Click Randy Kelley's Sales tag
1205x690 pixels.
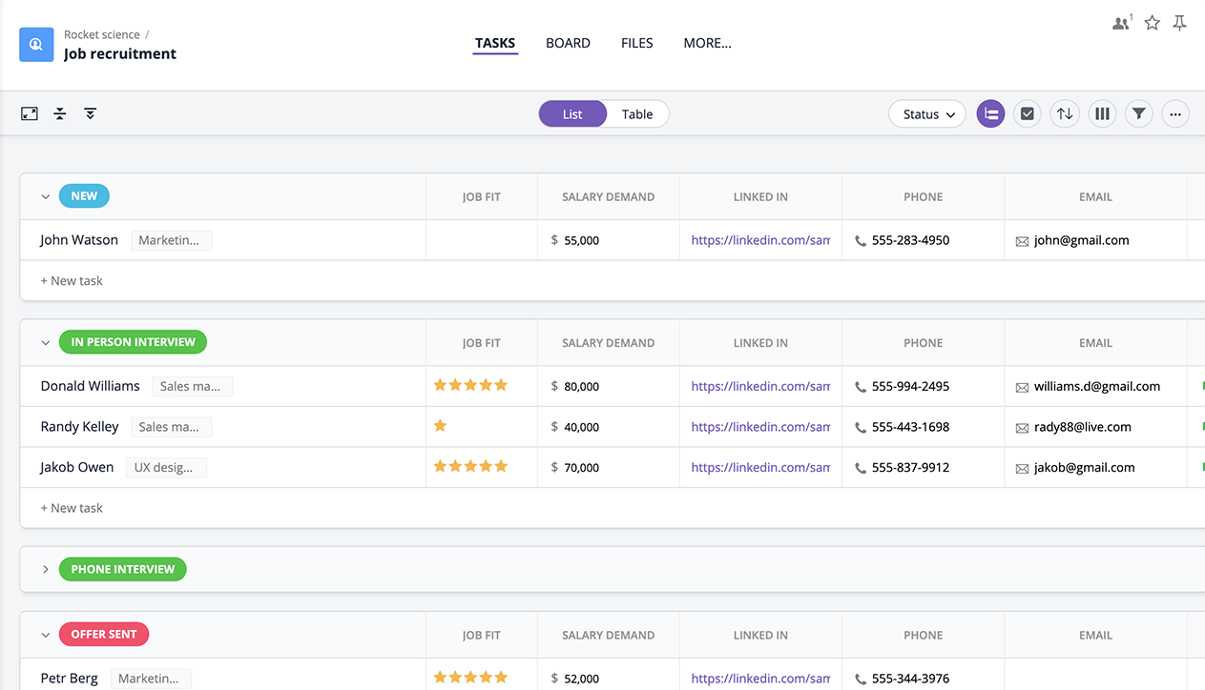click(171, 427)
